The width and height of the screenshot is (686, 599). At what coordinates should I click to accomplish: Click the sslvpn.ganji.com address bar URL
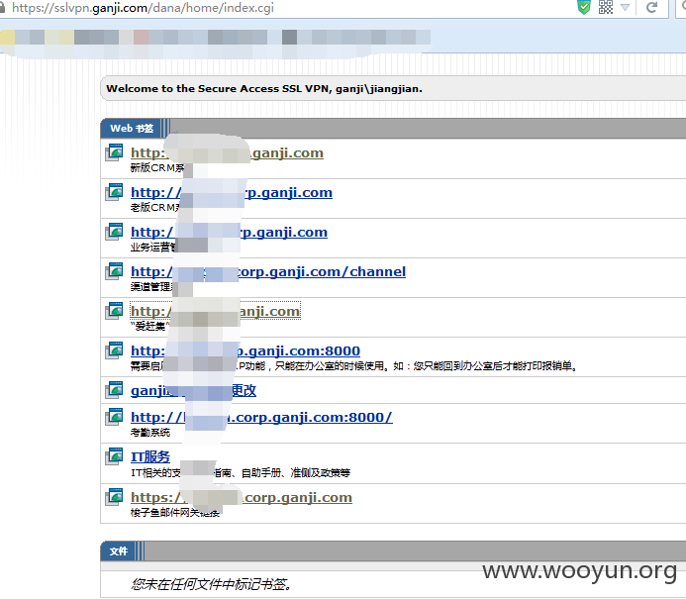(x=143, y=8)
